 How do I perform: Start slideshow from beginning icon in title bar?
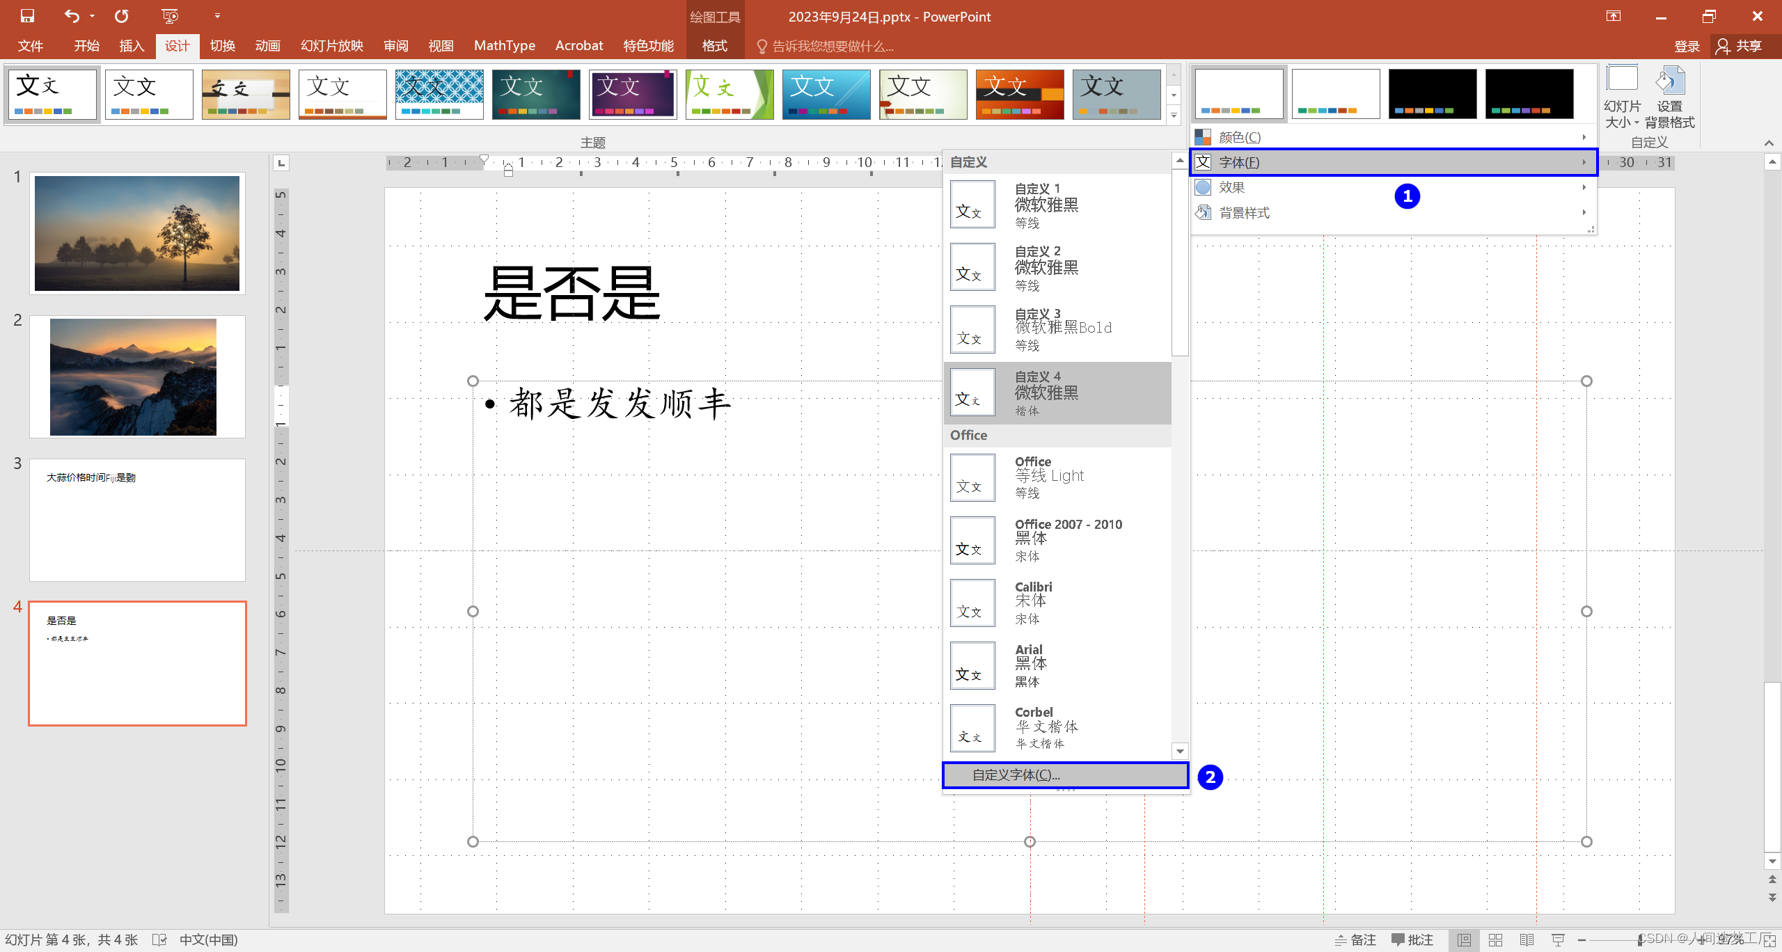170,16
